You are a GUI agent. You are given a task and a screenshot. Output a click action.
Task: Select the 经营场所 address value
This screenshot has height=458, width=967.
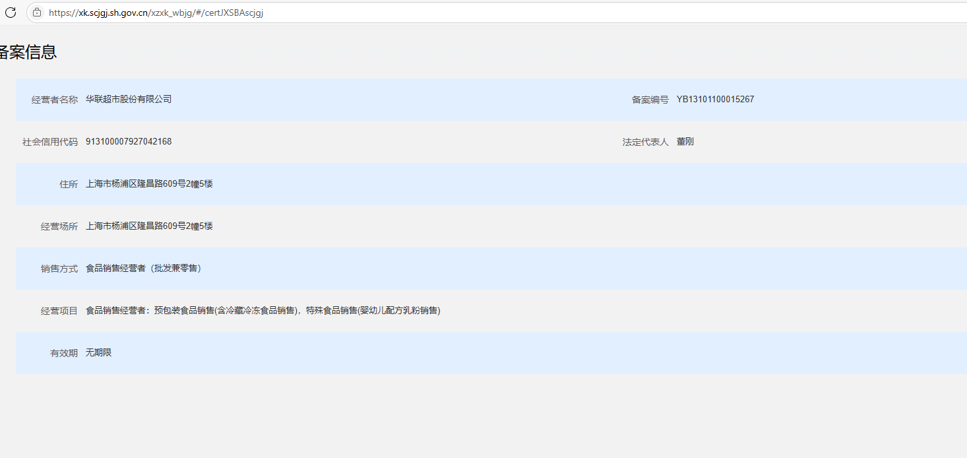[x=149, y=226]
